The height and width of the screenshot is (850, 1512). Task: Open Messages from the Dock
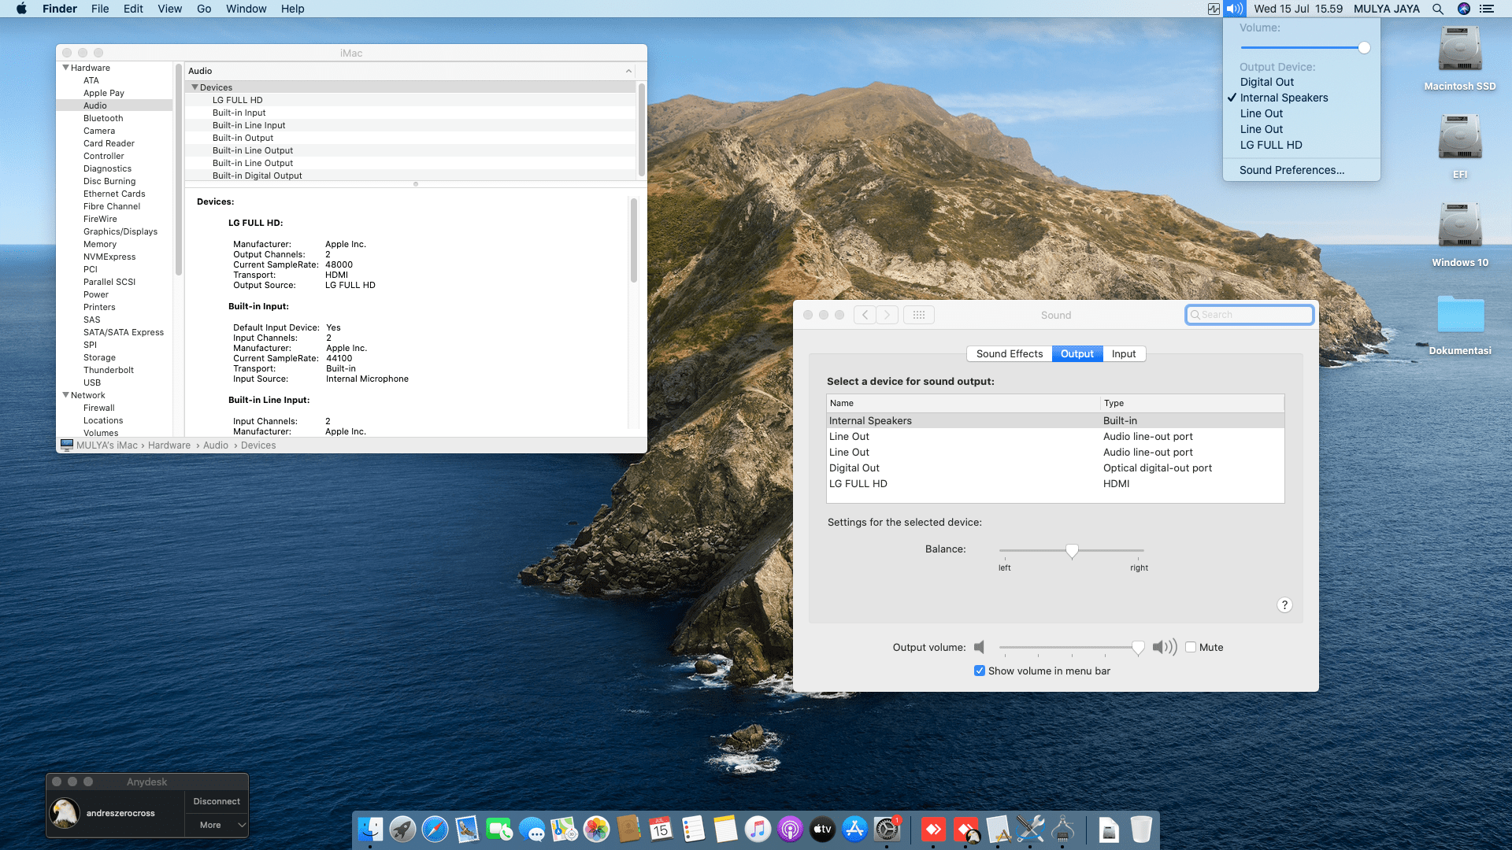pos(532,829)
